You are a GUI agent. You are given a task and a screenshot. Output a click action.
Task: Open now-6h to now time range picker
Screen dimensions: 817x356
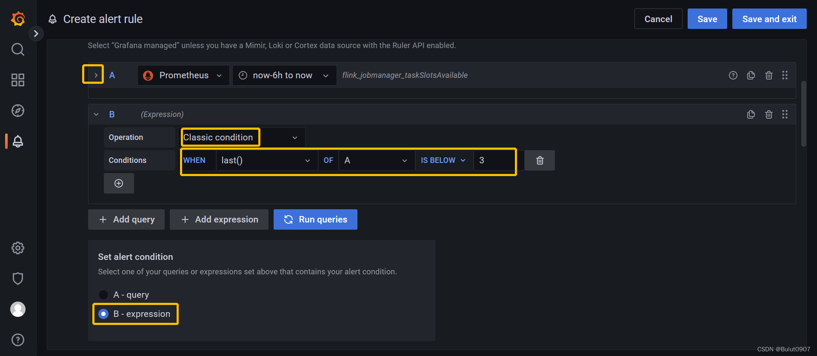[284, 75]
